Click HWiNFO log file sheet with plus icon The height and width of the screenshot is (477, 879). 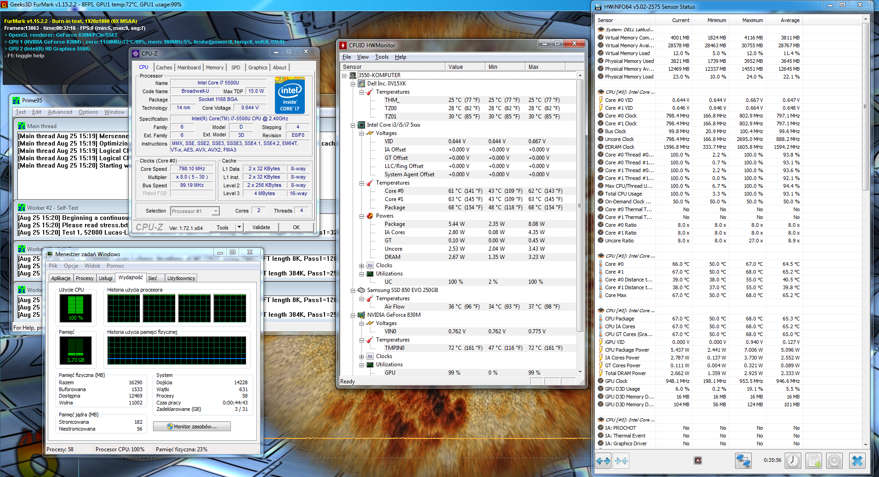[814, 460]
